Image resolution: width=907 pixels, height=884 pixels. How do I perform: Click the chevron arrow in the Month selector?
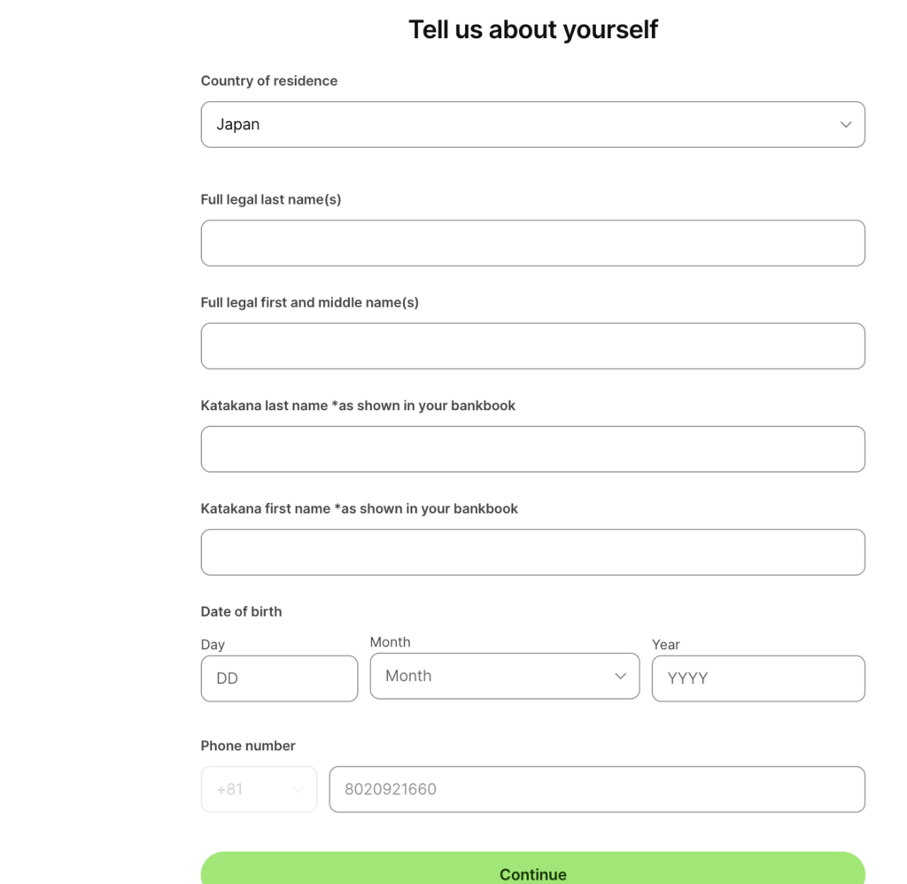pyautogui.click(x=620, y=676)
